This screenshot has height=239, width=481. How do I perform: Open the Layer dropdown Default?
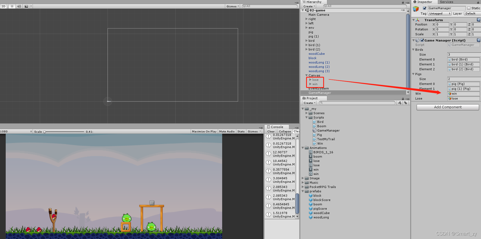pos(472,14)
